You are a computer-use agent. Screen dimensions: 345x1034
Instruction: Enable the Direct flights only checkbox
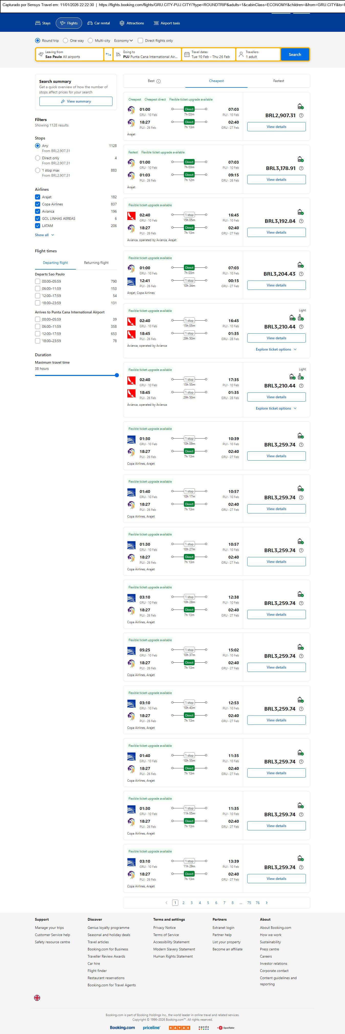tap(140, 41)
